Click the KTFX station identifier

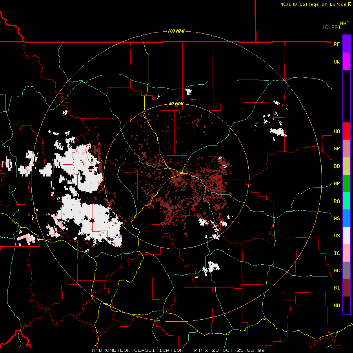pos(200,350)
